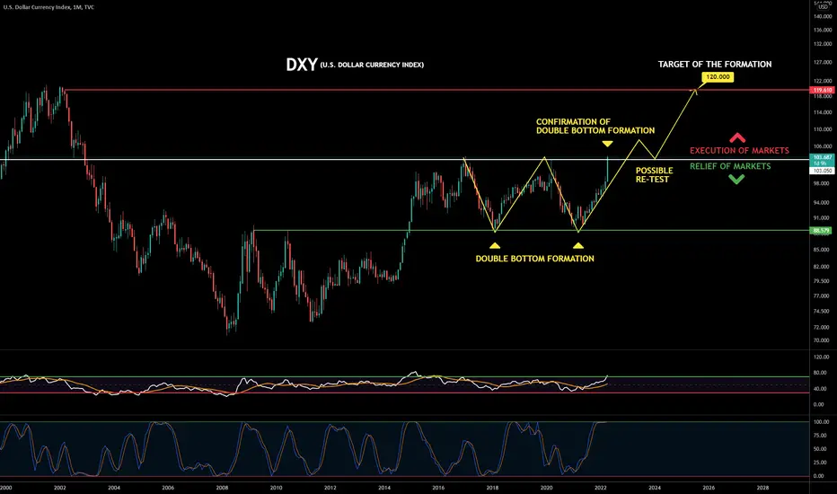Click 136.000 on the price axis

823,30
